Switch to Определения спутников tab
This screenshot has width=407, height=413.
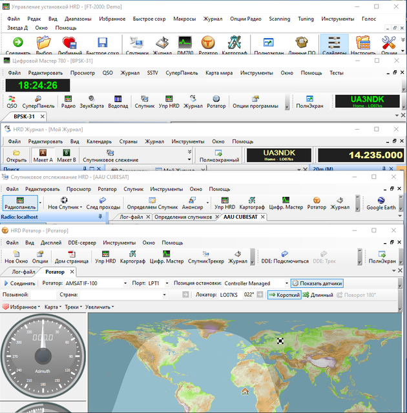click(x=184, y=217)
